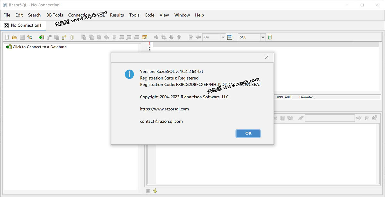Open the DB Tools menu

click(x=55, y=15)
